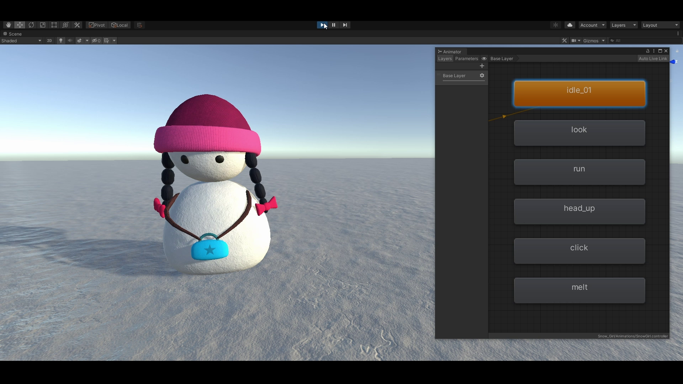Toggle scene audio
The width and height of the screenshot is (683, 384).
(70, 41)
